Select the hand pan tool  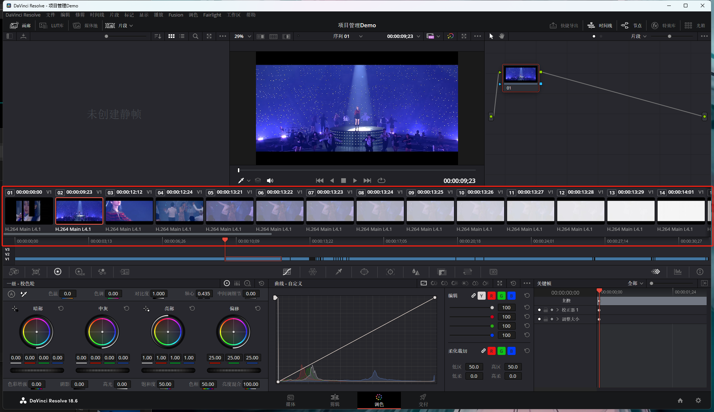(502, 36)
